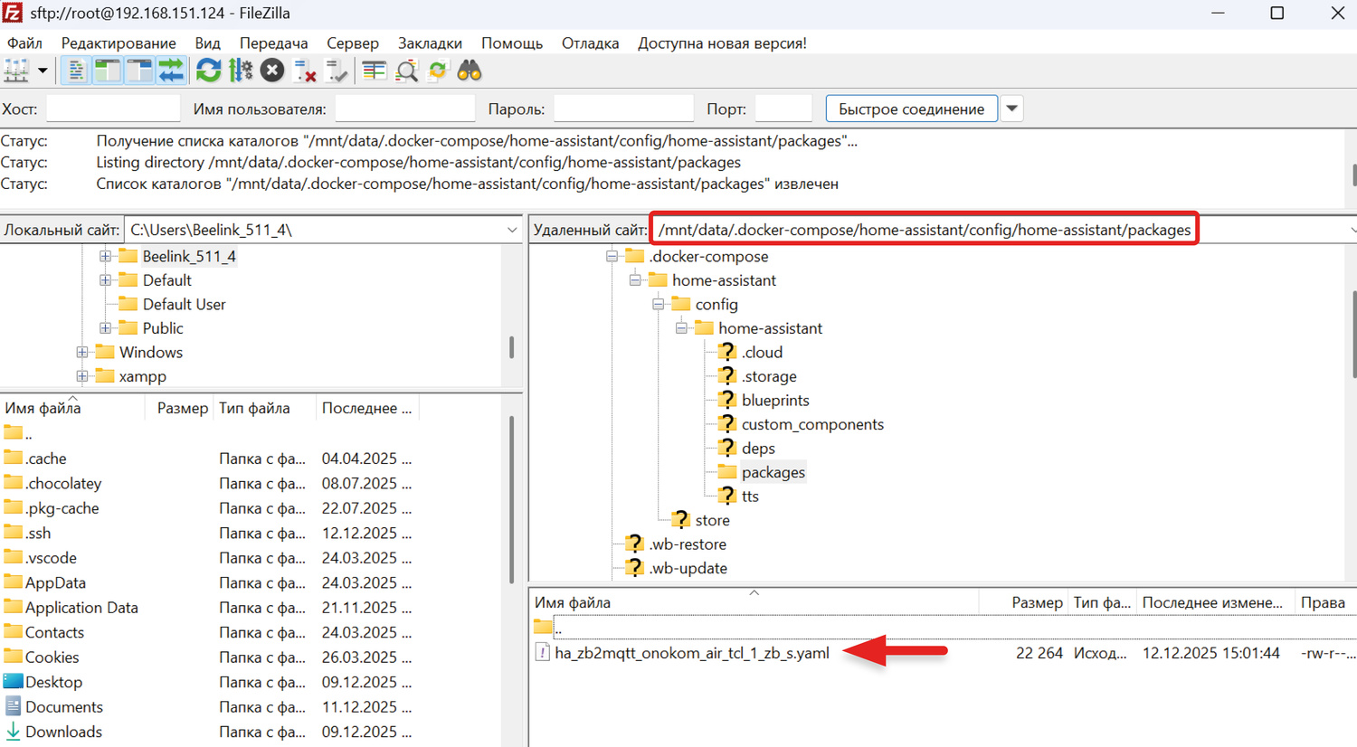Expand the Beelink_511_4 local folder
Viewport: 1357px width, 747px height.
point(105,256)
